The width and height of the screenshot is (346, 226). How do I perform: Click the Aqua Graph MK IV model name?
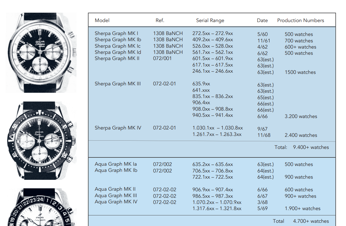116,202
